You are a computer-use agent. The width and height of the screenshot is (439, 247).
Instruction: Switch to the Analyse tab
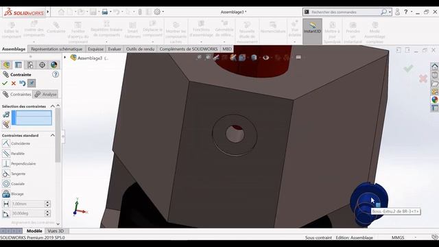pyautogui.click(x=45, y=95)
